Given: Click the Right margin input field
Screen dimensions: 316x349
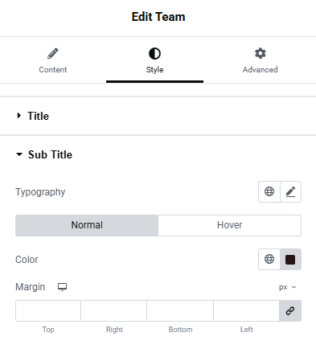Looking at the screenshot, I should coord(114,310).
